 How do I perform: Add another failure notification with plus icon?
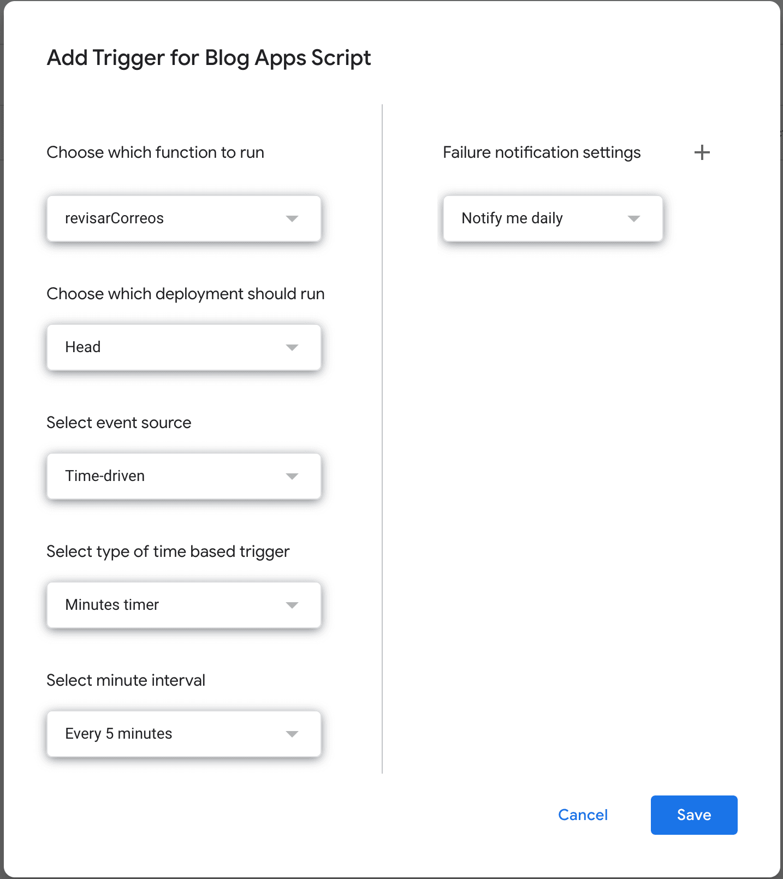click(x=702, y=152)
